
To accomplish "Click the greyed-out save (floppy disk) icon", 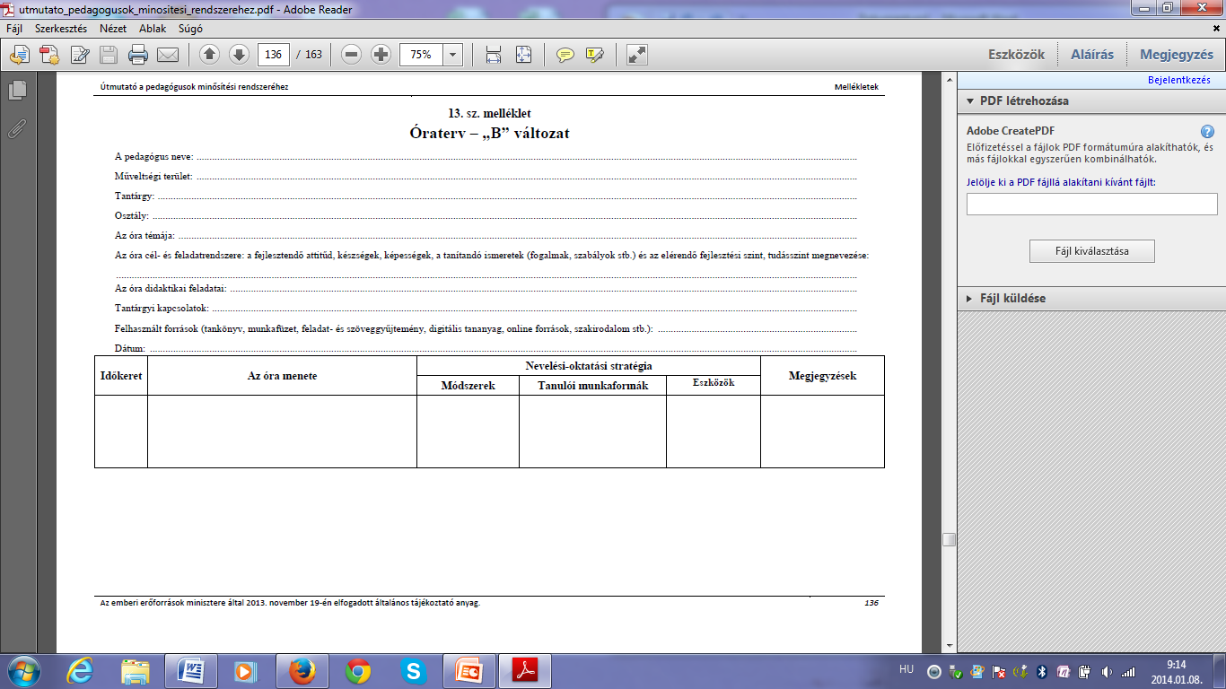I will point(109,55).
